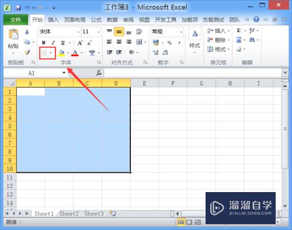The width and height of the screenshot is (292, 230).
Task: Open the Sheet2 worksheet tab
Action: coord(69,214)
